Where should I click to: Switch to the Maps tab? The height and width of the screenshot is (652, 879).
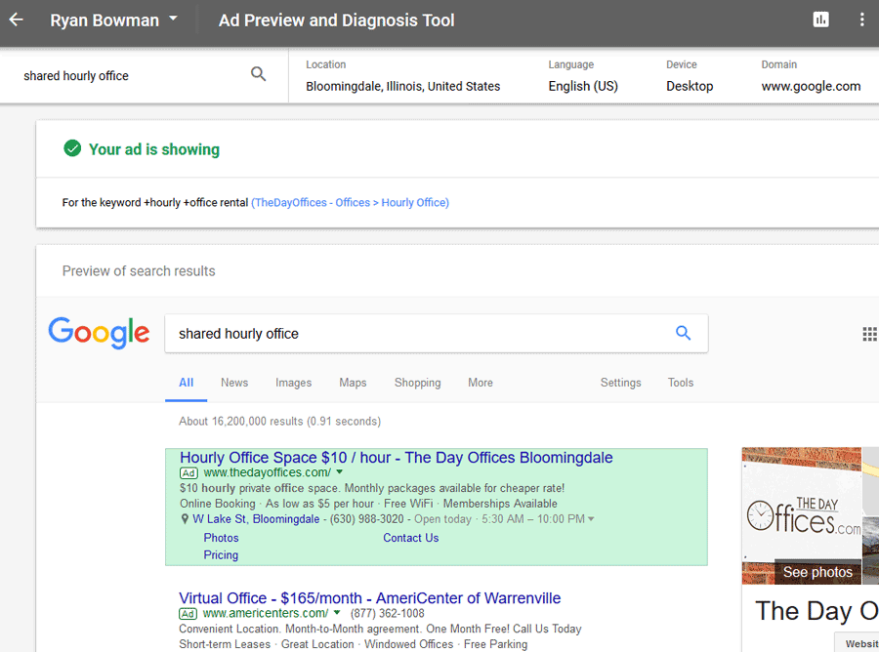click(x=353, y=383)
